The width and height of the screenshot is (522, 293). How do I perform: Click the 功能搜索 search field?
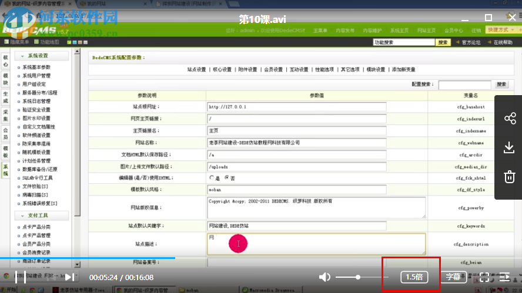tap(404, 42)
